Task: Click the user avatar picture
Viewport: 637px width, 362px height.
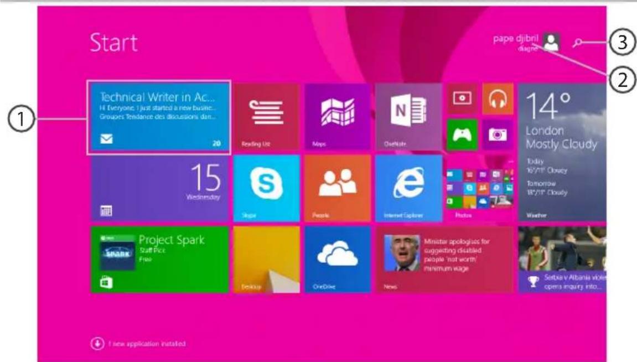Action: click(x=551, y=42)
